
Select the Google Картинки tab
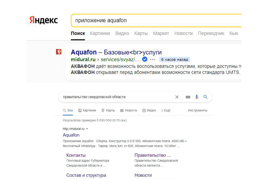(x=87, y=110)
